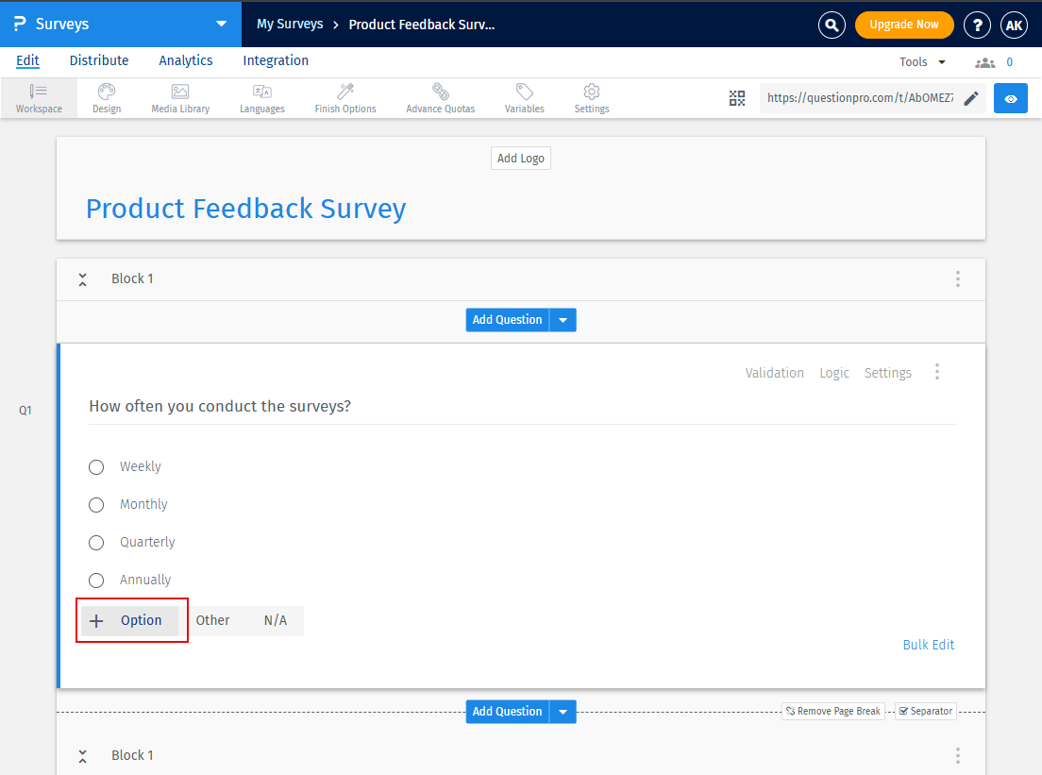Select the Languages tool

(261, 98)
